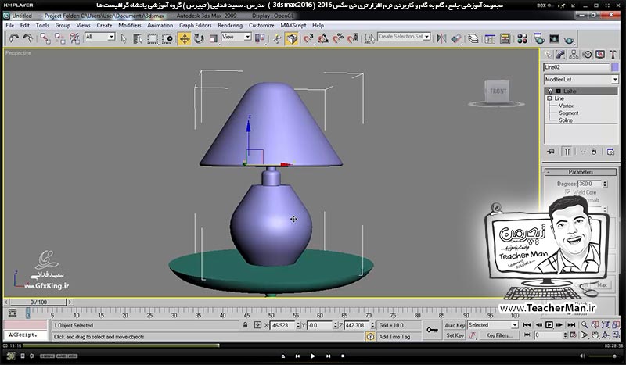The width and height of the screenshot is (626, 365).
Task: Toggle the Window/Crossing selection mode
Action: point(167,39)
